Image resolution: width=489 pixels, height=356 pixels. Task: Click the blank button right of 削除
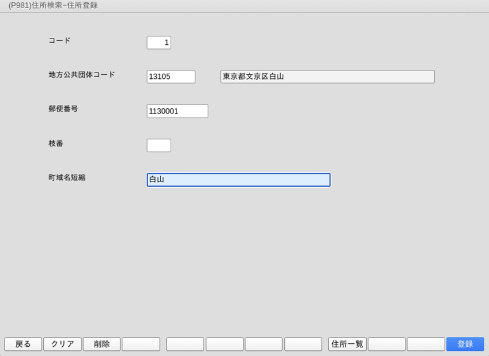pos(141,344)
